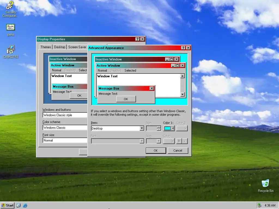Open the Start menu

[x=7, y=205]
